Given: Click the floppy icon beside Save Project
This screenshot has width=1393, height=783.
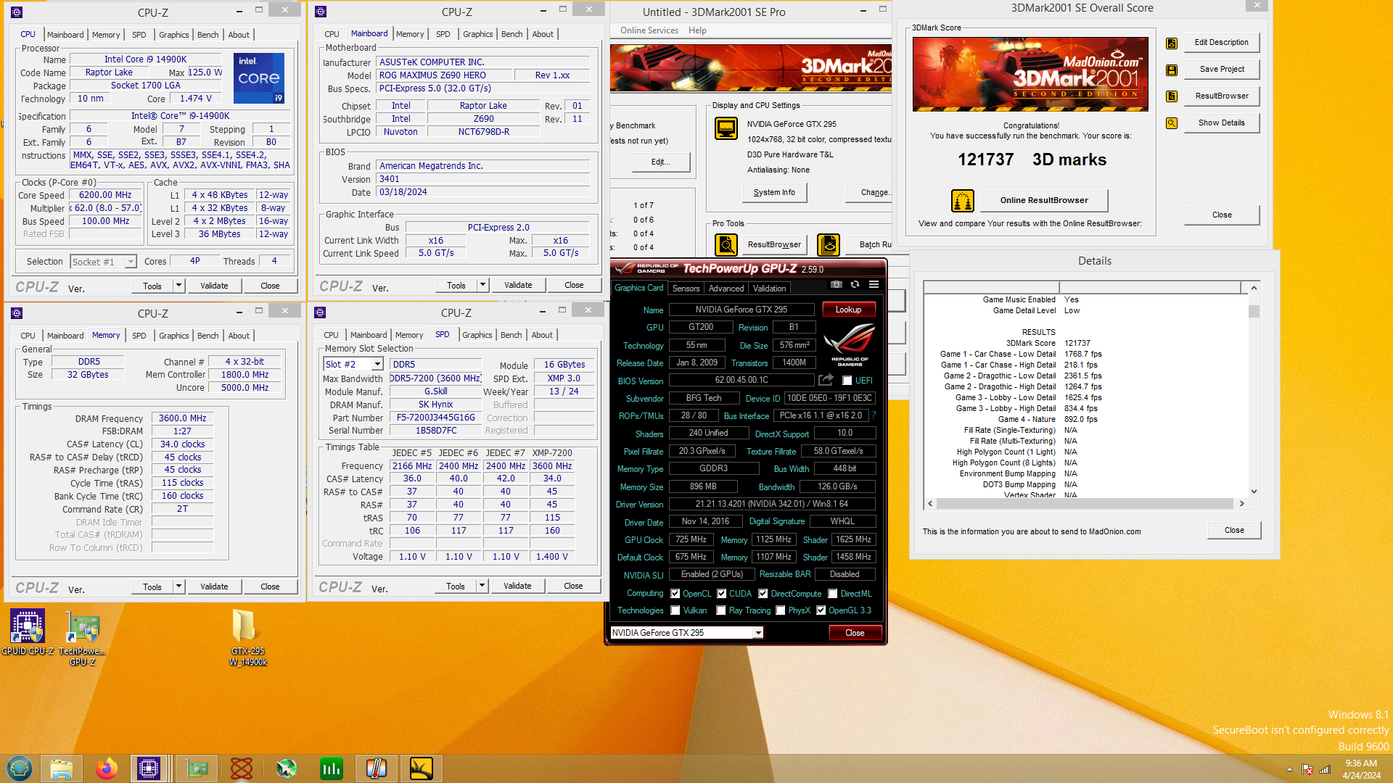Looking at the screenshot, I should coord(1172,70).
